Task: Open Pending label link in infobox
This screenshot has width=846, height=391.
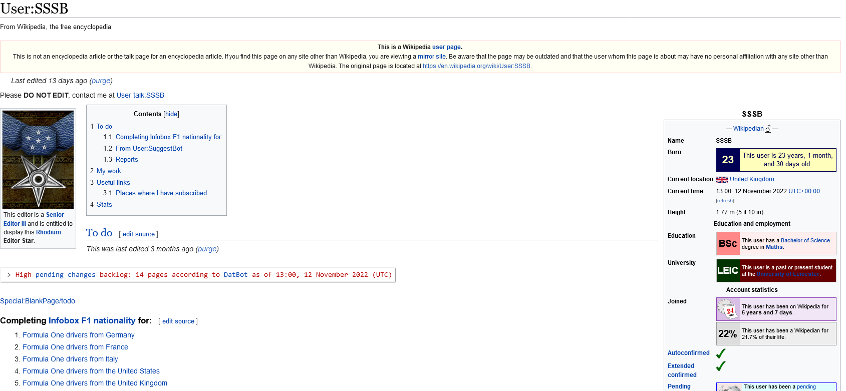Action: click(679, 386)
